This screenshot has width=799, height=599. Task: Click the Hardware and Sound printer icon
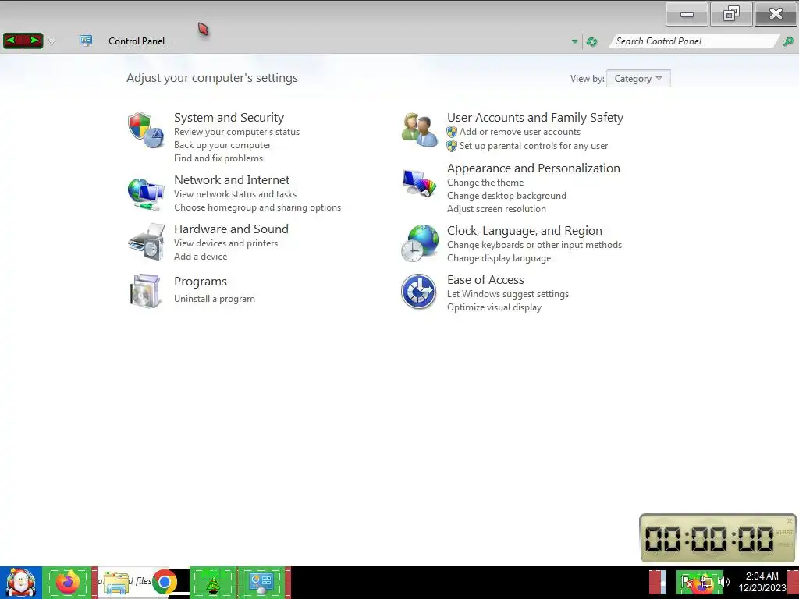[146, 242]
